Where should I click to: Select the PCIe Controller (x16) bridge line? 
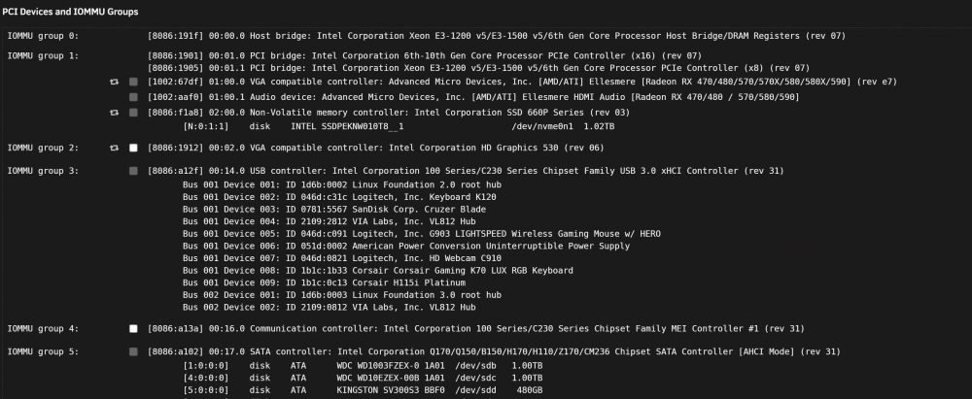(425, 55)
